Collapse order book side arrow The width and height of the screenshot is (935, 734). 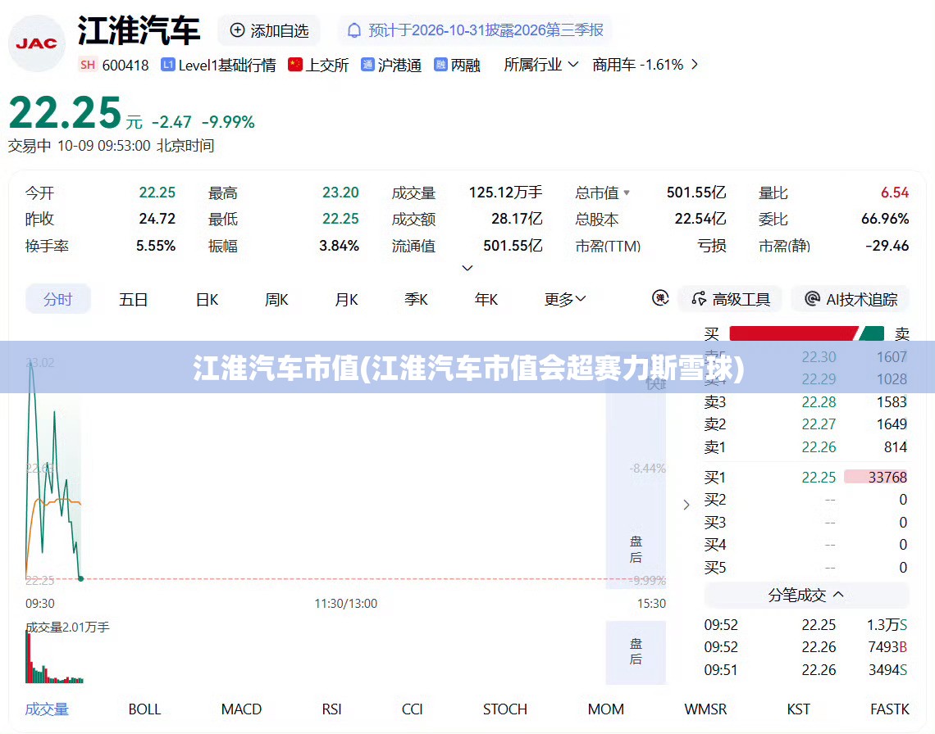[x=686, y=505]
